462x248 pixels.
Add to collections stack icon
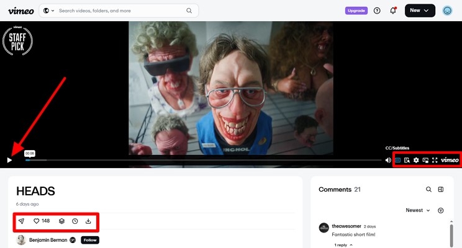[61, 221]
